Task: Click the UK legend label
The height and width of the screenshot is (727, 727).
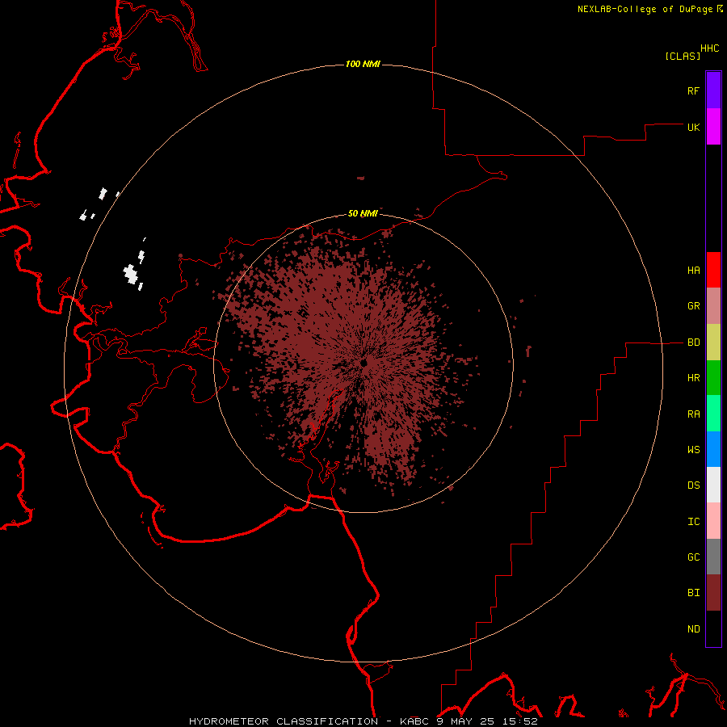Action: coord(693,127)
